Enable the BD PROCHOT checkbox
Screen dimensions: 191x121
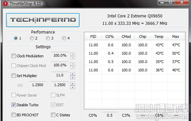pos(13,115)
